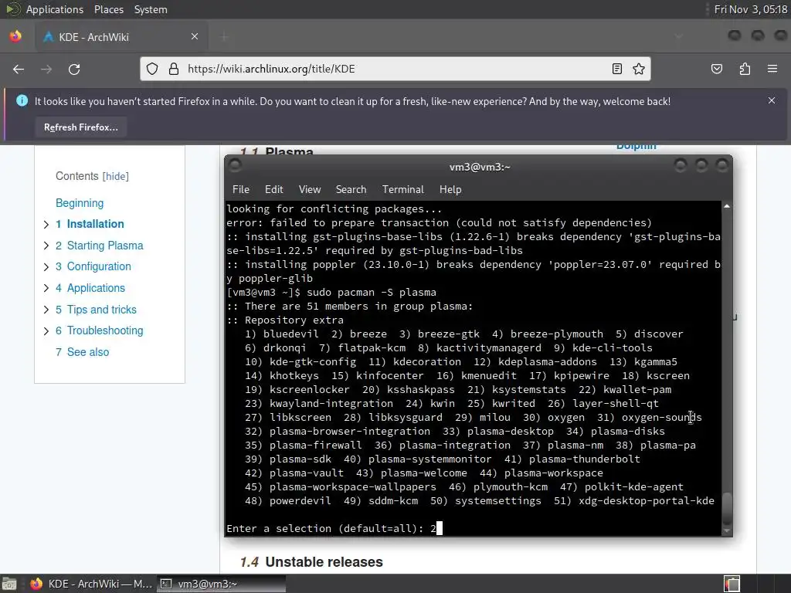Open the tracking protection shield icon
791x593 pixels.
pyautogui.click(x=152, y=69)
